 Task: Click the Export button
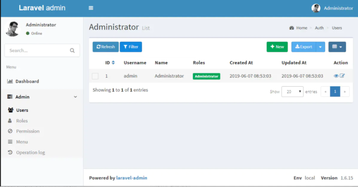(304, 47)
